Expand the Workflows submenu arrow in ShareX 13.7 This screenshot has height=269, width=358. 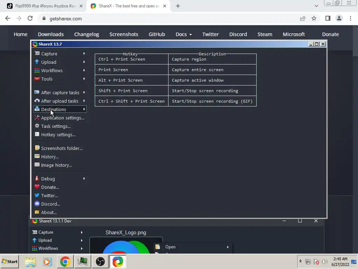click(x=84, y=70)
